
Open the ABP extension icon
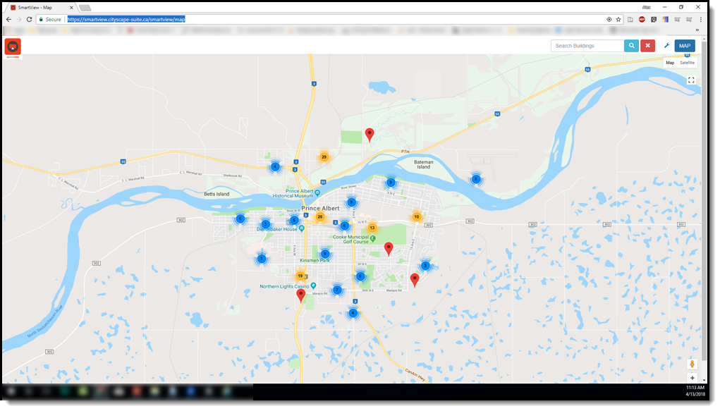[x=642, y=19]
